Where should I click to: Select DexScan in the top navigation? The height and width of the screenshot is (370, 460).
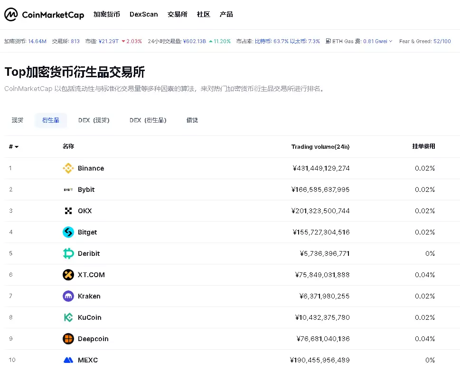143,14
